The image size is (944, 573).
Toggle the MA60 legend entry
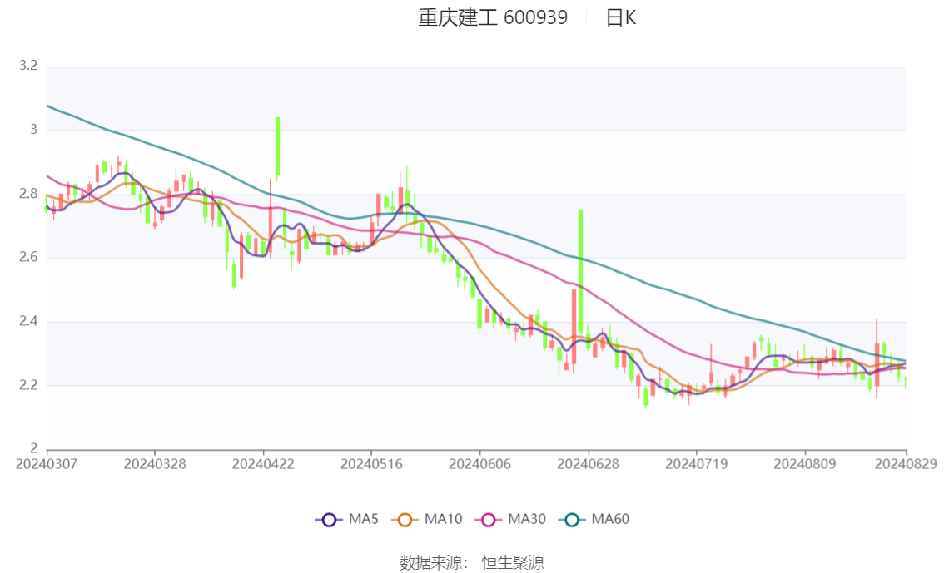click(594, 520)
